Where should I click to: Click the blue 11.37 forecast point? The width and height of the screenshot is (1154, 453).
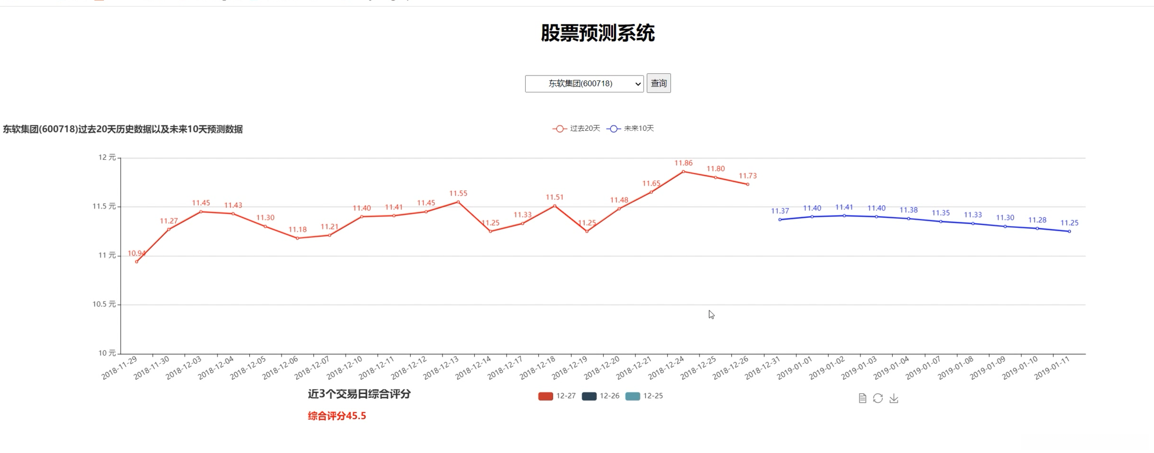[780, 219]
